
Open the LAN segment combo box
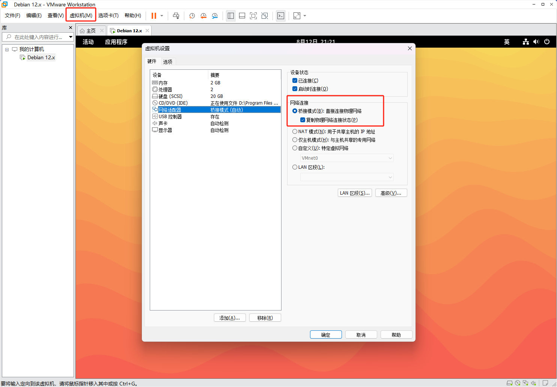pyautogui.click(x=347, y=177)
